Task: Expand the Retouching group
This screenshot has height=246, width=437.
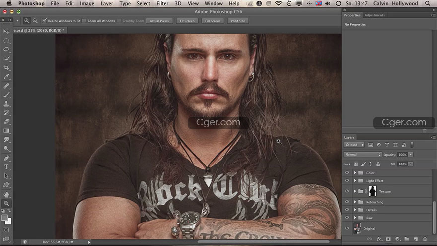Action: (355, 202)
